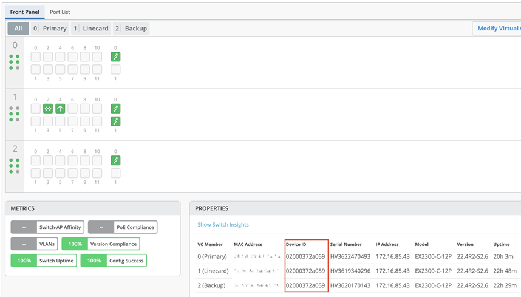Filter front panel to 0 Primary

tap(50, 28)
